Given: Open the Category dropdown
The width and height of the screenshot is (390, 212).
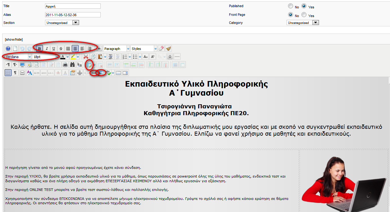Looking at the screenshot, I should [303, 23].
